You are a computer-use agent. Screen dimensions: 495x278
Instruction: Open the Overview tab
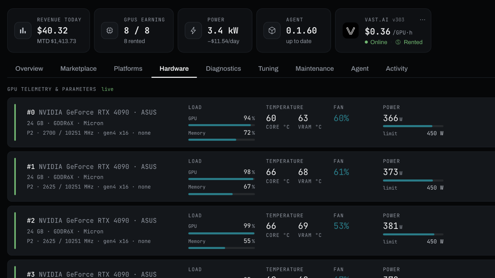(29, 69)
